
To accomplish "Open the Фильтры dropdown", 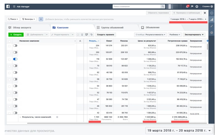I will (29, 19).
